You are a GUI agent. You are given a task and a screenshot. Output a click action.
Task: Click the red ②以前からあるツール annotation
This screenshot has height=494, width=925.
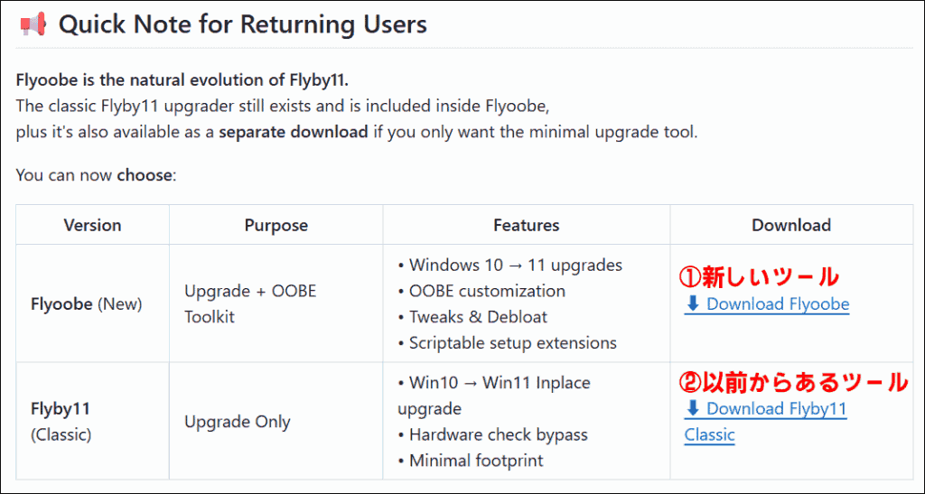point(794,382)
